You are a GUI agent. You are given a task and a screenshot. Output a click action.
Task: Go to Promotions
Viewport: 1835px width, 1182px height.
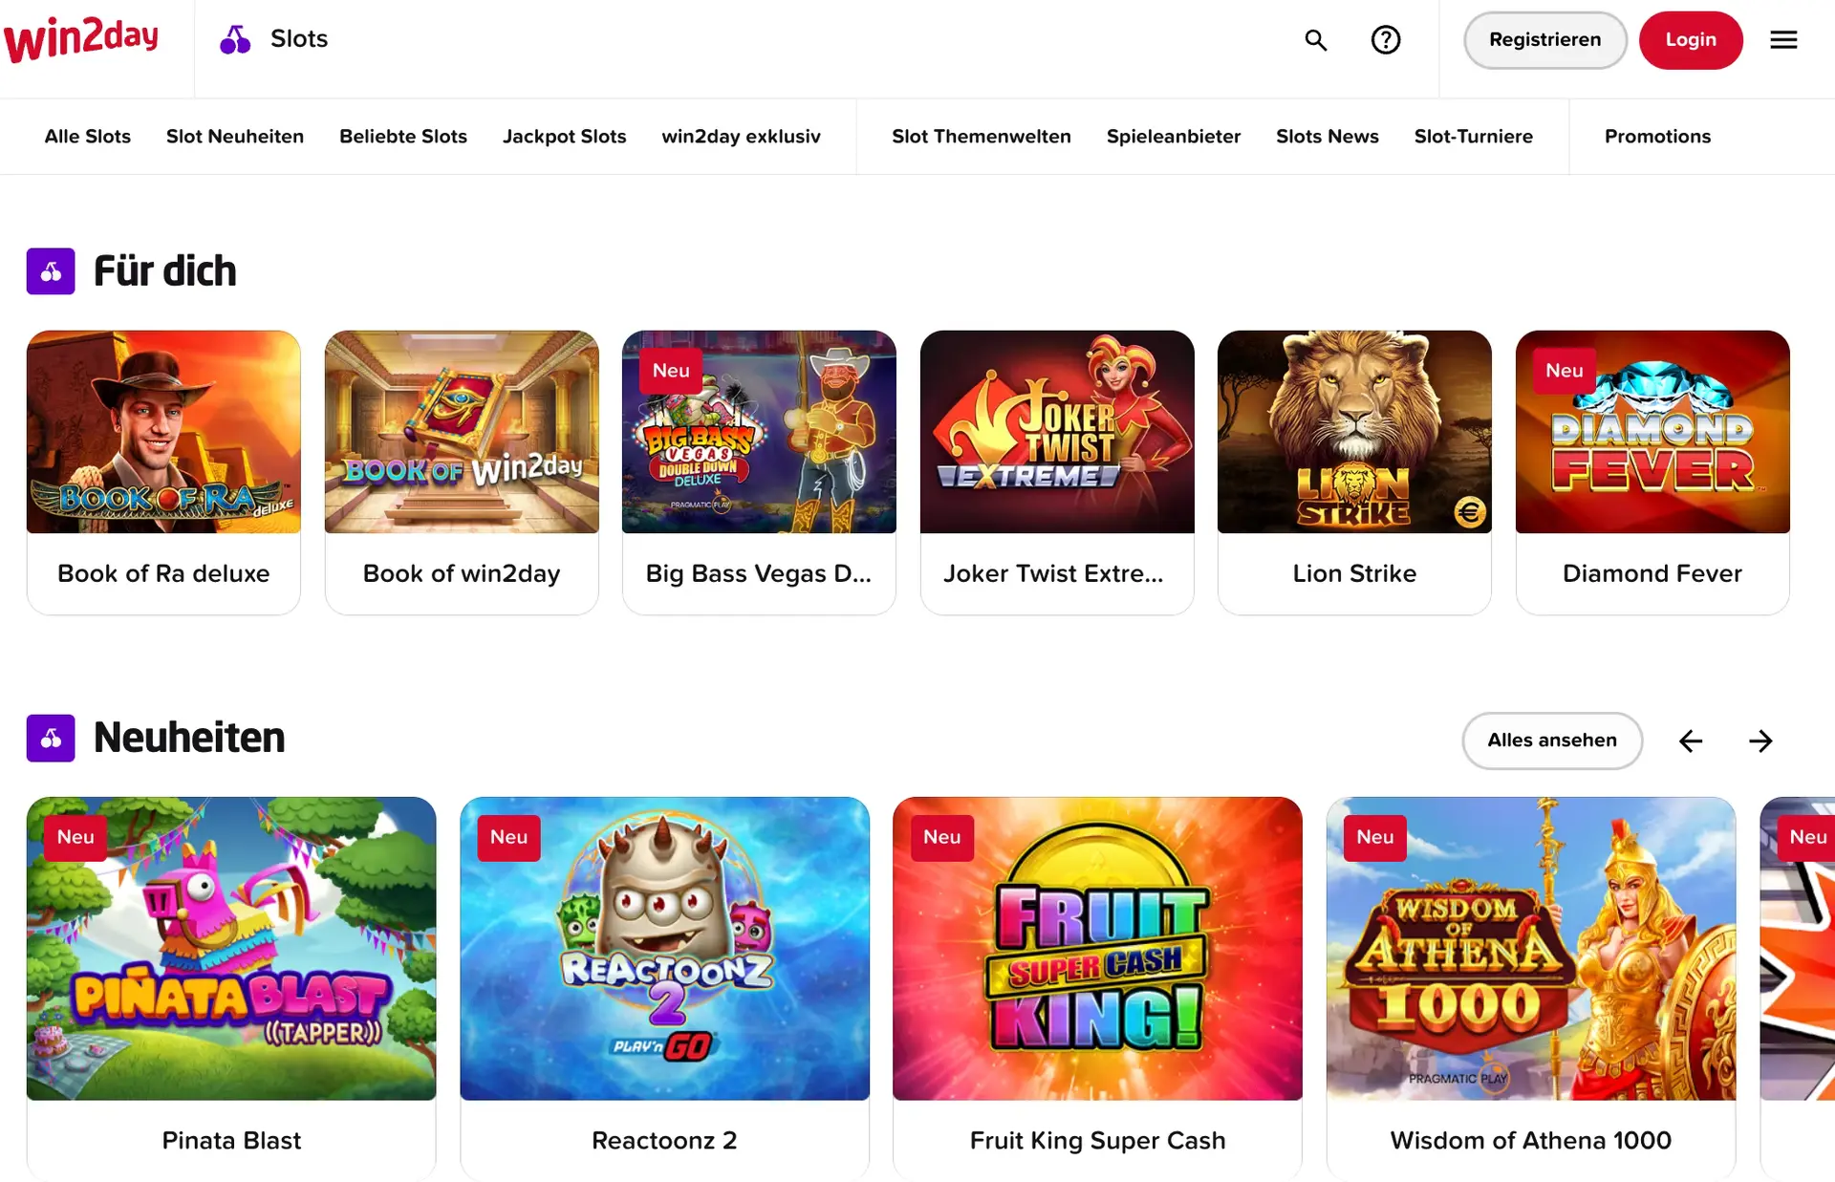click(x=1657, y=137)
